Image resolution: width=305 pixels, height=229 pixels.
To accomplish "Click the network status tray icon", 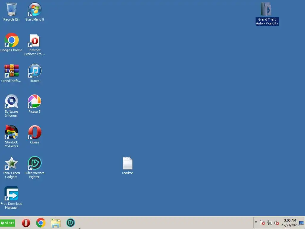I will coord(269,222).
